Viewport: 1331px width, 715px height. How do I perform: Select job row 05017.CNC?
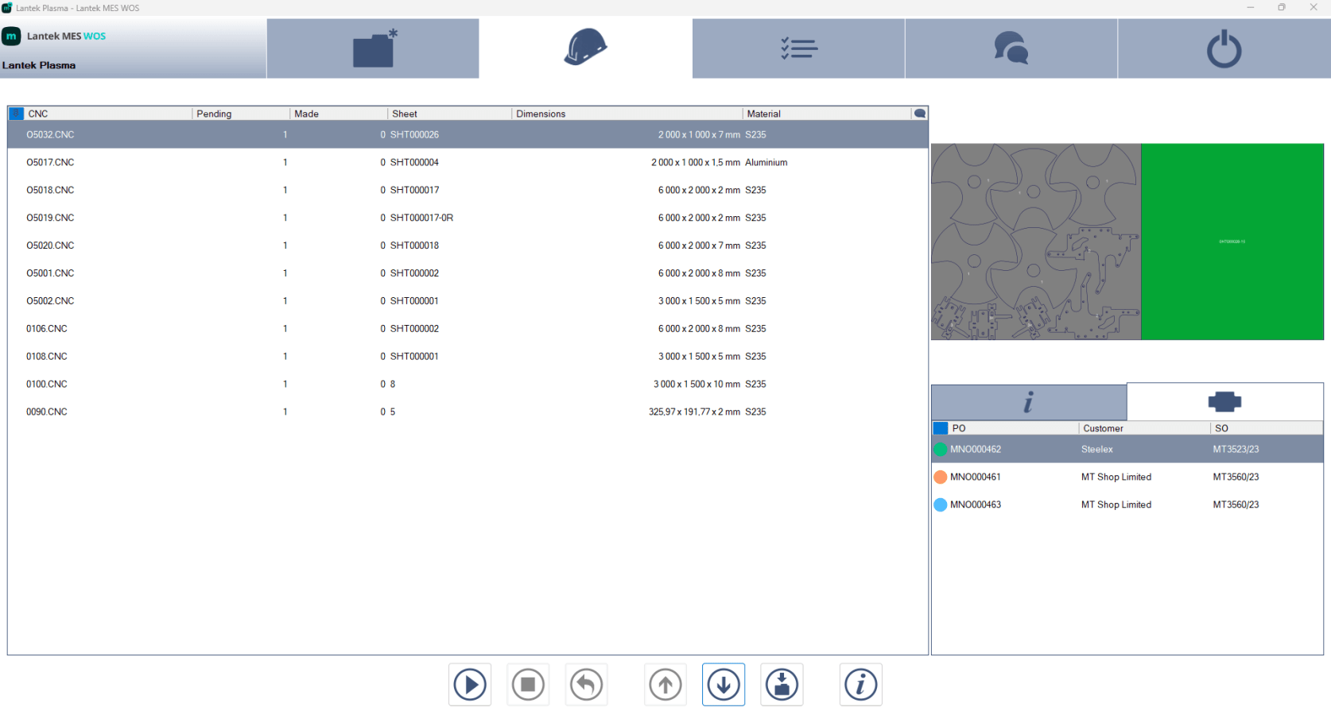click(x=51, y=162)
